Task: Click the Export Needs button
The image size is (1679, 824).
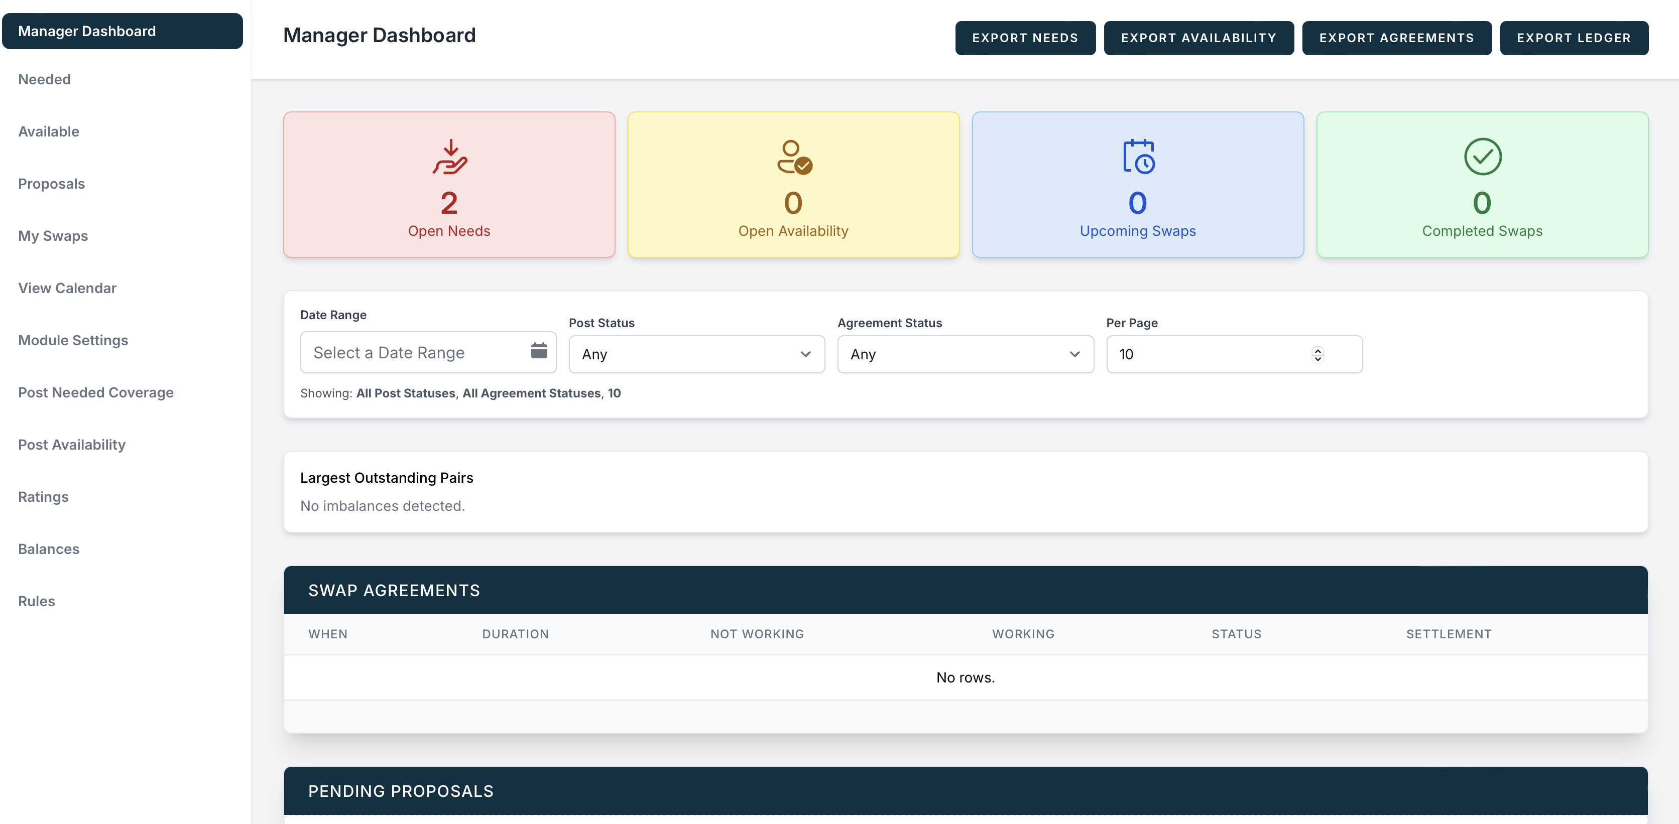Action: point(1025,38)
